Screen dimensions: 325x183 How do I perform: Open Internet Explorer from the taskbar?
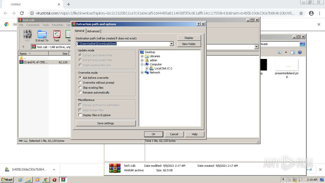coord(20,180)
